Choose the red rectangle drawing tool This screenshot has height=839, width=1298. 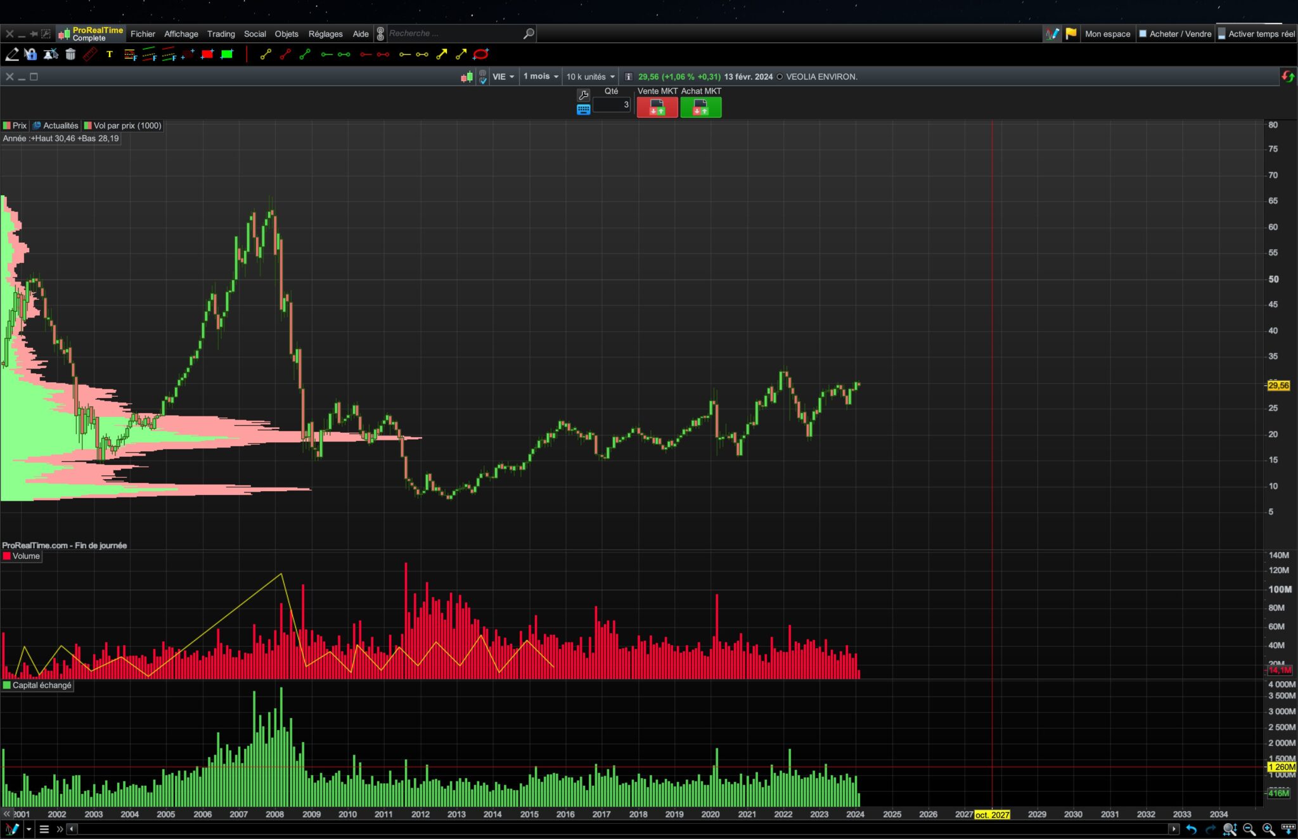point(207,54)
